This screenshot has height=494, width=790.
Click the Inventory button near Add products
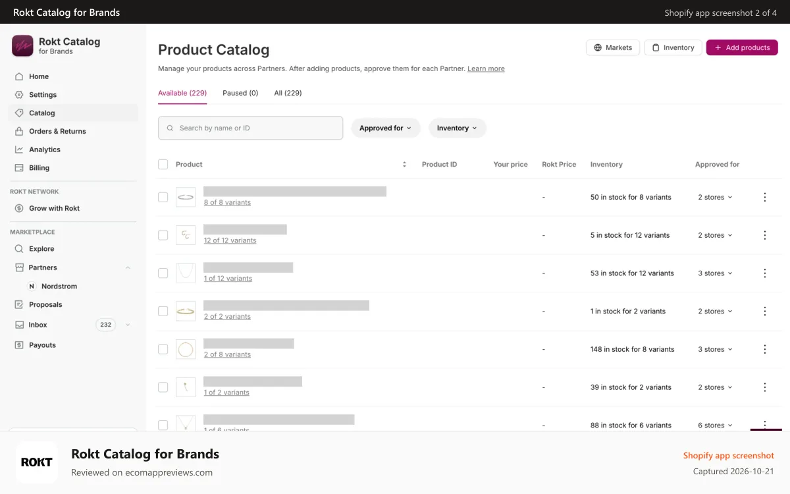click(x=673, y=47)
